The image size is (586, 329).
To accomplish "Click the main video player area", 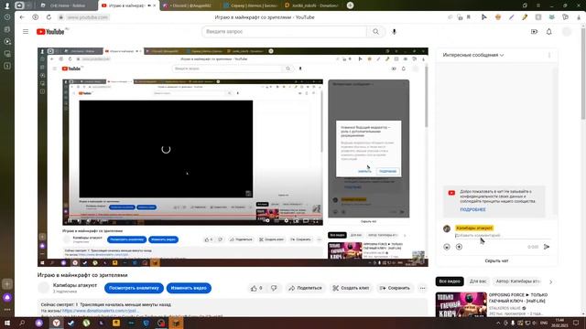I will coord(233,157).
